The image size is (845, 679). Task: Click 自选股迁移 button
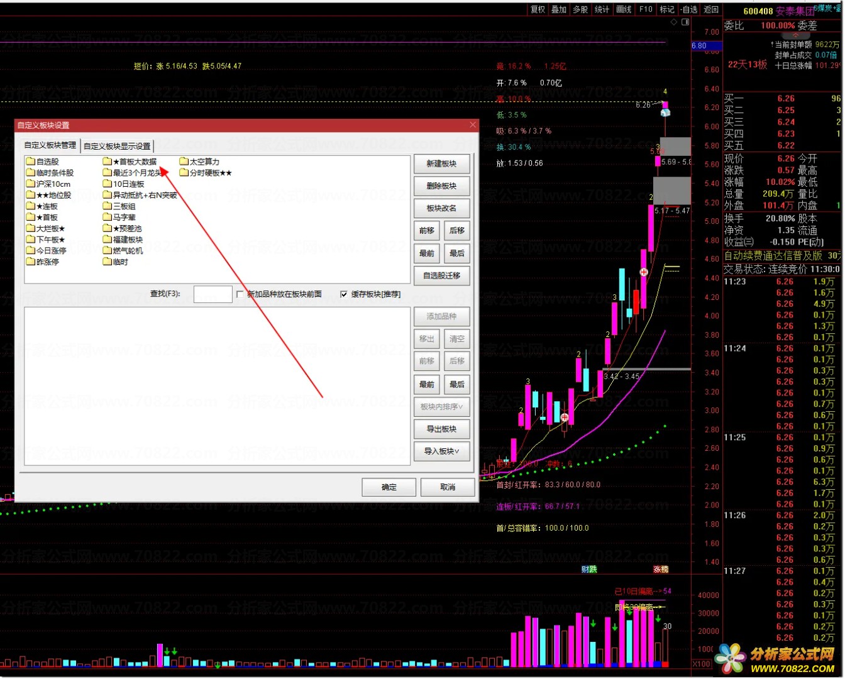pos(442,275)
